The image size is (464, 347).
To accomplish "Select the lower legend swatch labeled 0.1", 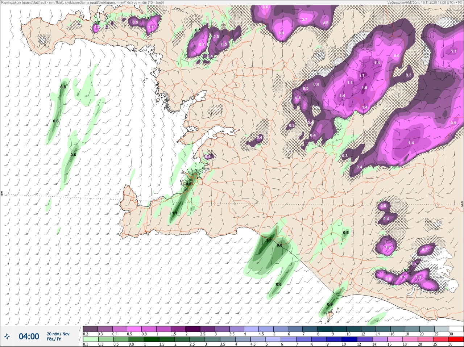I will coord(90,339).
